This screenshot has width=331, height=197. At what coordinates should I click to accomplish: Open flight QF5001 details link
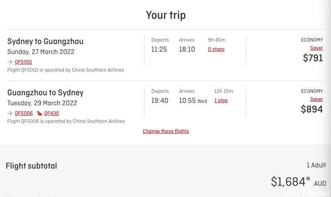coord(23,62)
